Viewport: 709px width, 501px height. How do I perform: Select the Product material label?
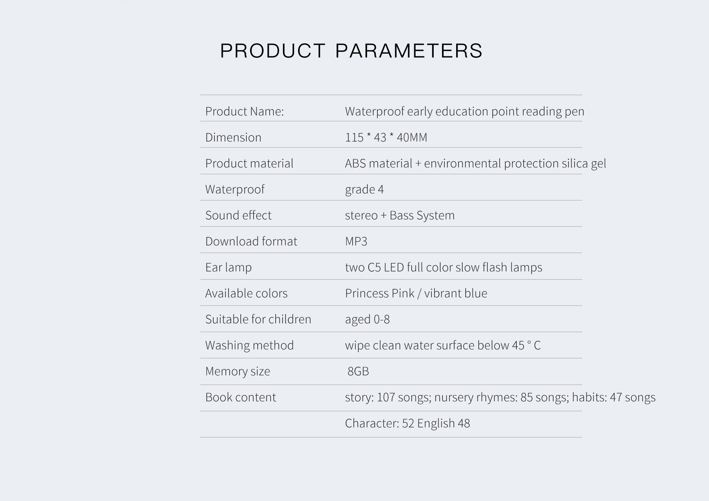[x=249, y=164]
